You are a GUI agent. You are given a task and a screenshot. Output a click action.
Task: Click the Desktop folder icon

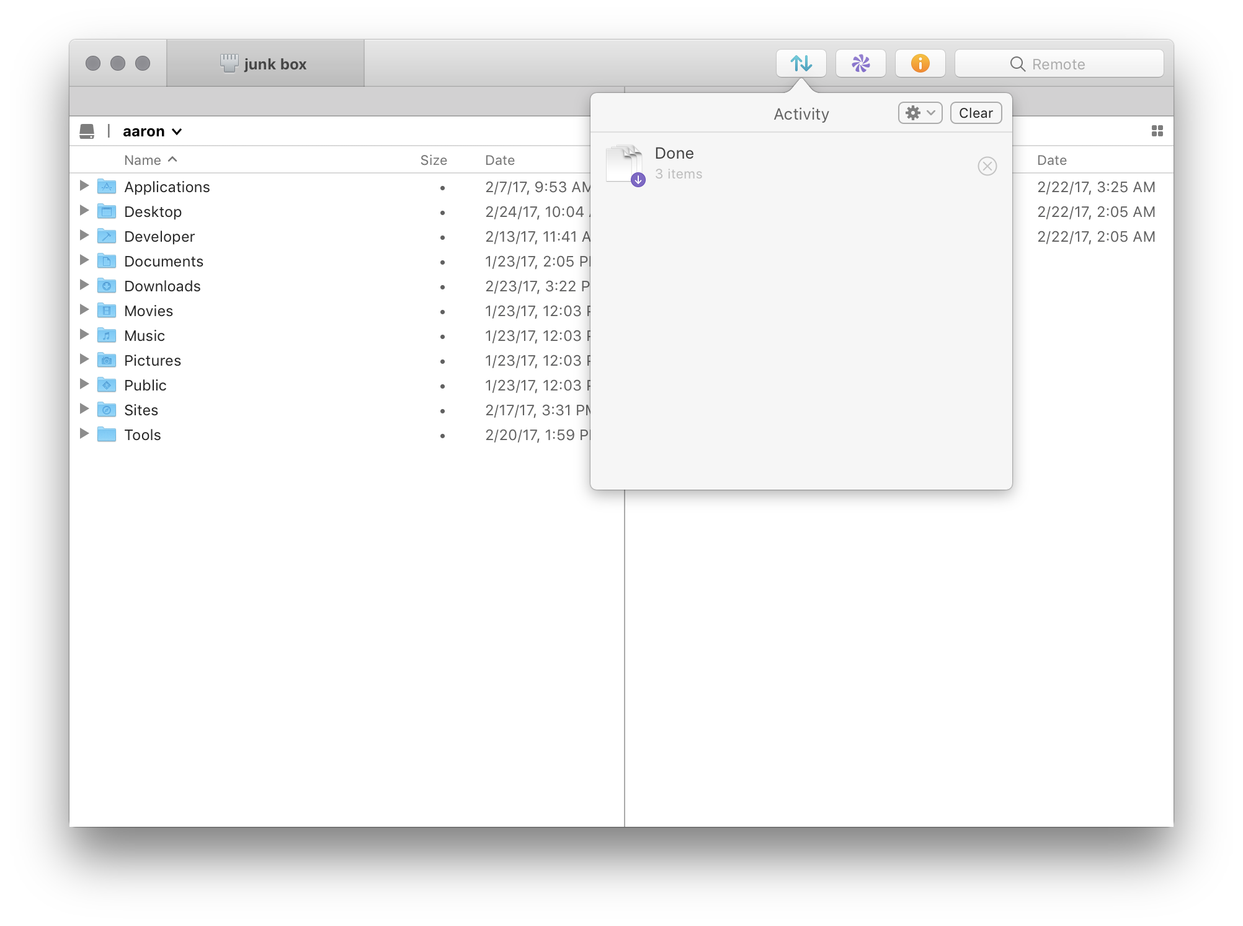(107, 211)
